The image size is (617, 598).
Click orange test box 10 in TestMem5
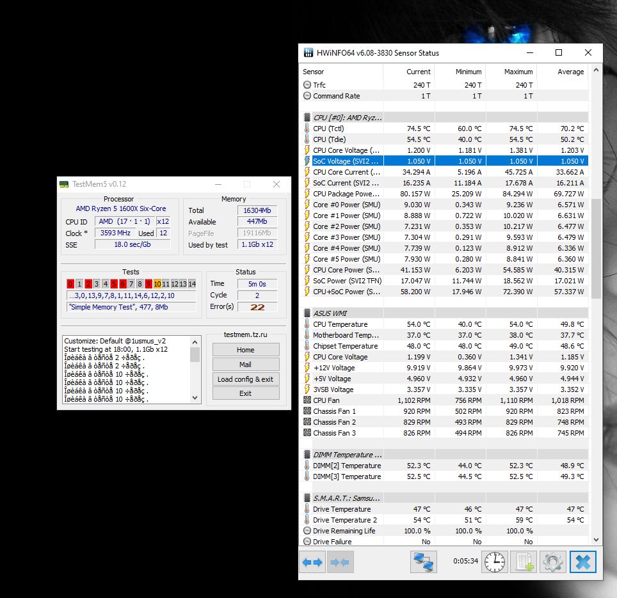tap(157, 283)
